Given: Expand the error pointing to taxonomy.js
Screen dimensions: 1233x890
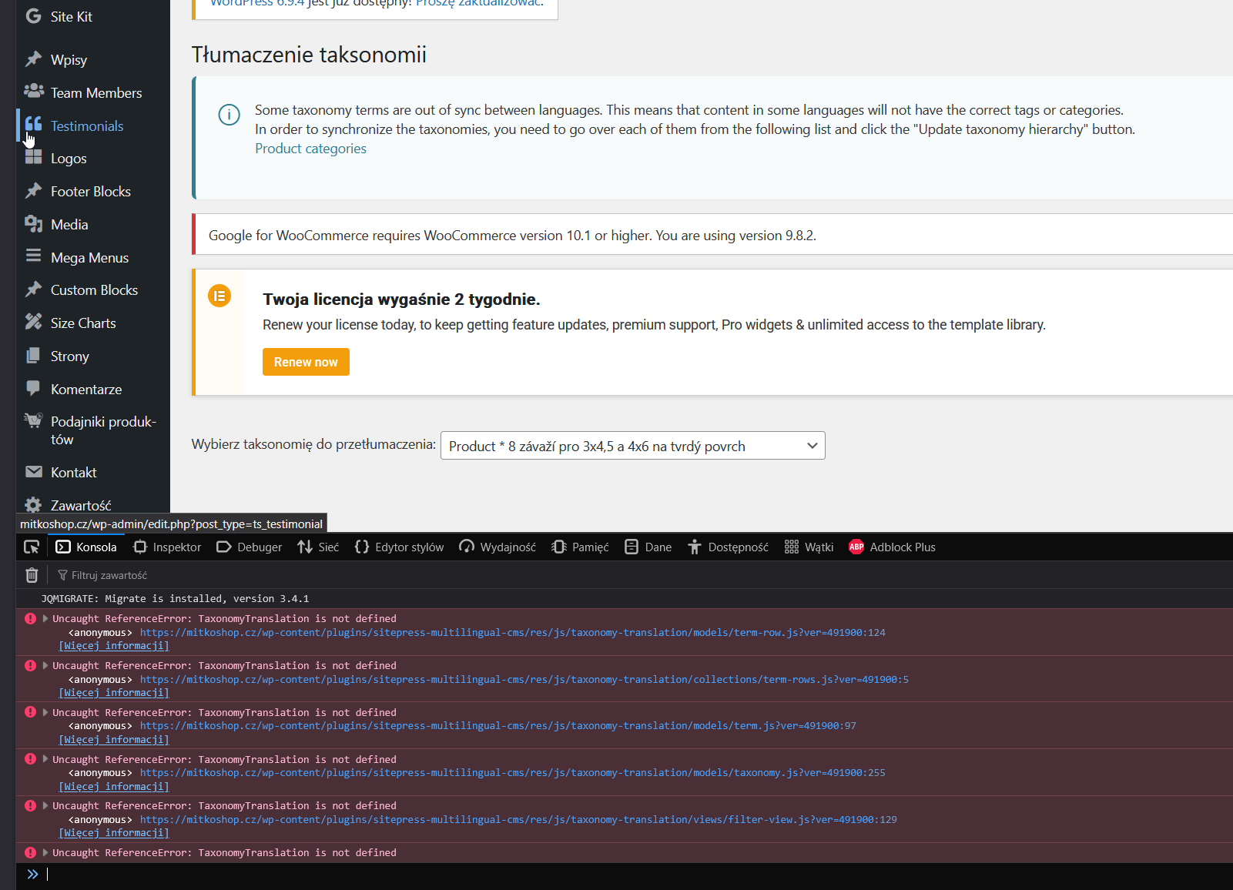Looking at the screenshot, I should [45, 759].
